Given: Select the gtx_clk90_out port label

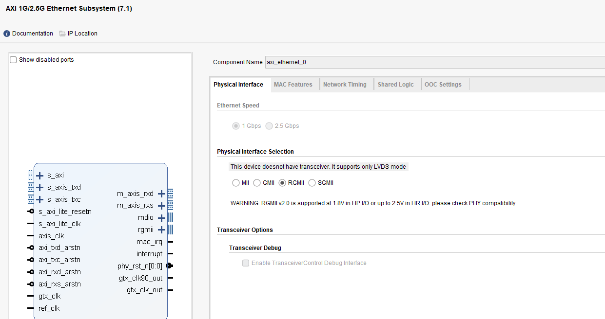Looking at the screenshot, I should tap(141, 278).
